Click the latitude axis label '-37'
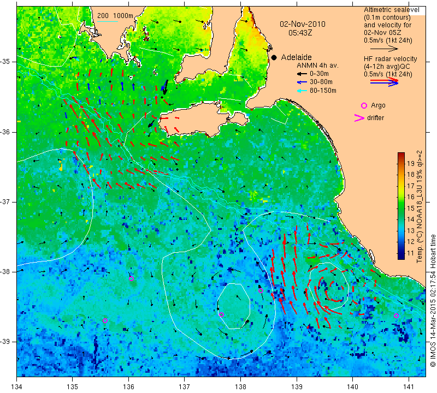Screen dimensions: 437x393 5,201
